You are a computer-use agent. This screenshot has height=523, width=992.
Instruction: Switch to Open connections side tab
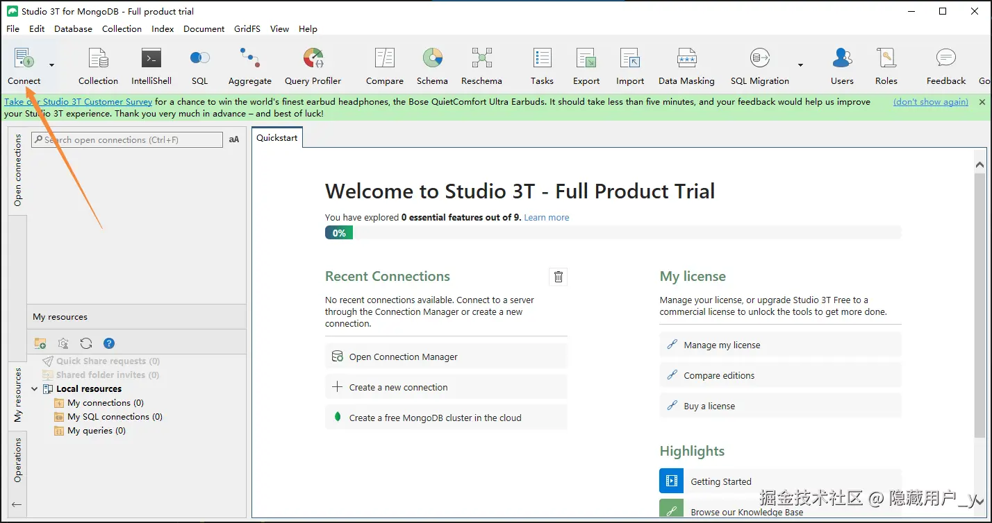point(17,171)
